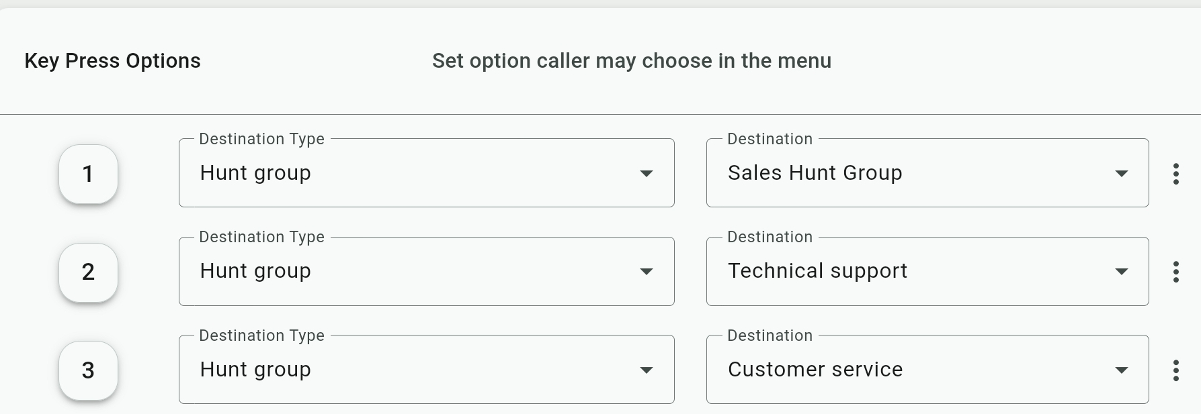Click the arrow icon beside Technical support
Screen dimensions: 1201x414
(1121, 272)
